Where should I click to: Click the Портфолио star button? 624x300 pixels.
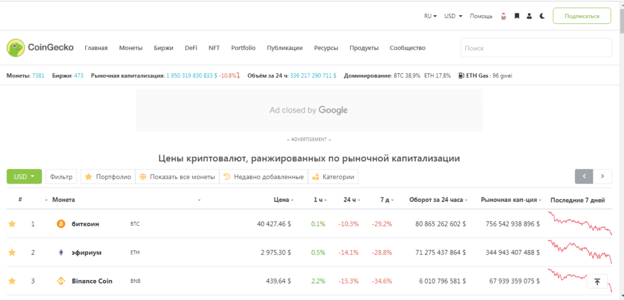pyautogui.click(x=108, y=177)
